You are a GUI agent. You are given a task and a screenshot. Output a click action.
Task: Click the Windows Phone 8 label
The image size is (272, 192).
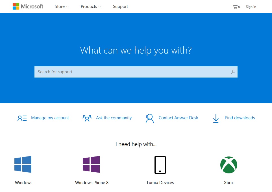tap(92, 183)
